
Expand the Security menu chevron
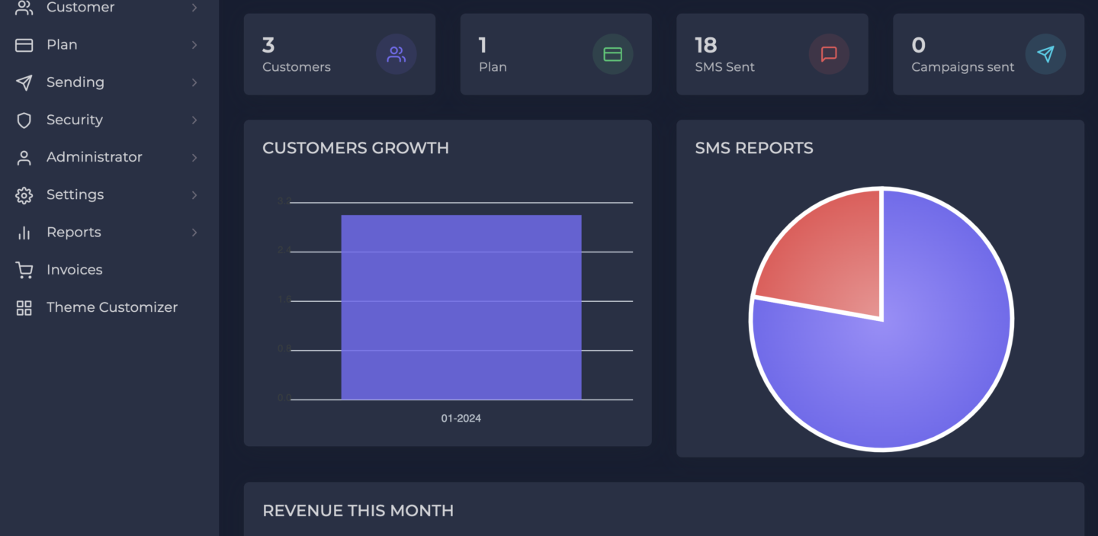[x=194, y=120]
